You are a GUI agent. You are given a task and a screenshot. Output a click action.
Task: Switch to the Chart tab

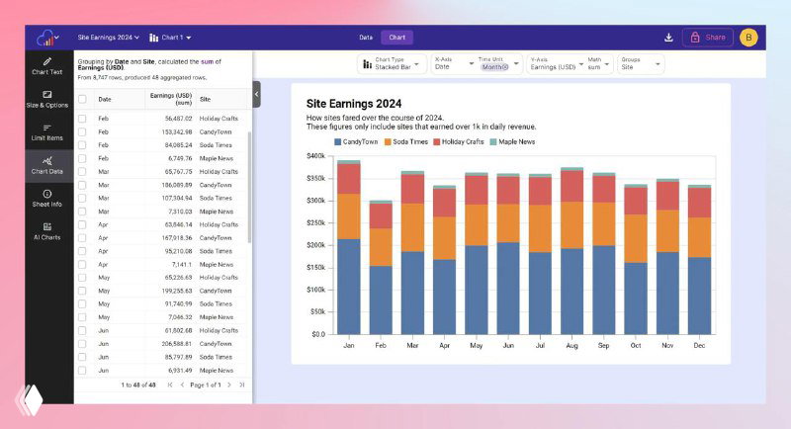(396, 38)
